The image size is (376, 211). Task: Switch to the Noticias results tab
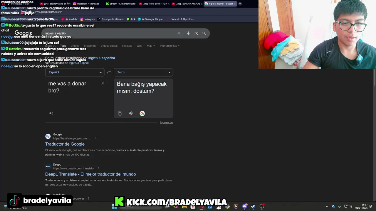tap(127, 46)
